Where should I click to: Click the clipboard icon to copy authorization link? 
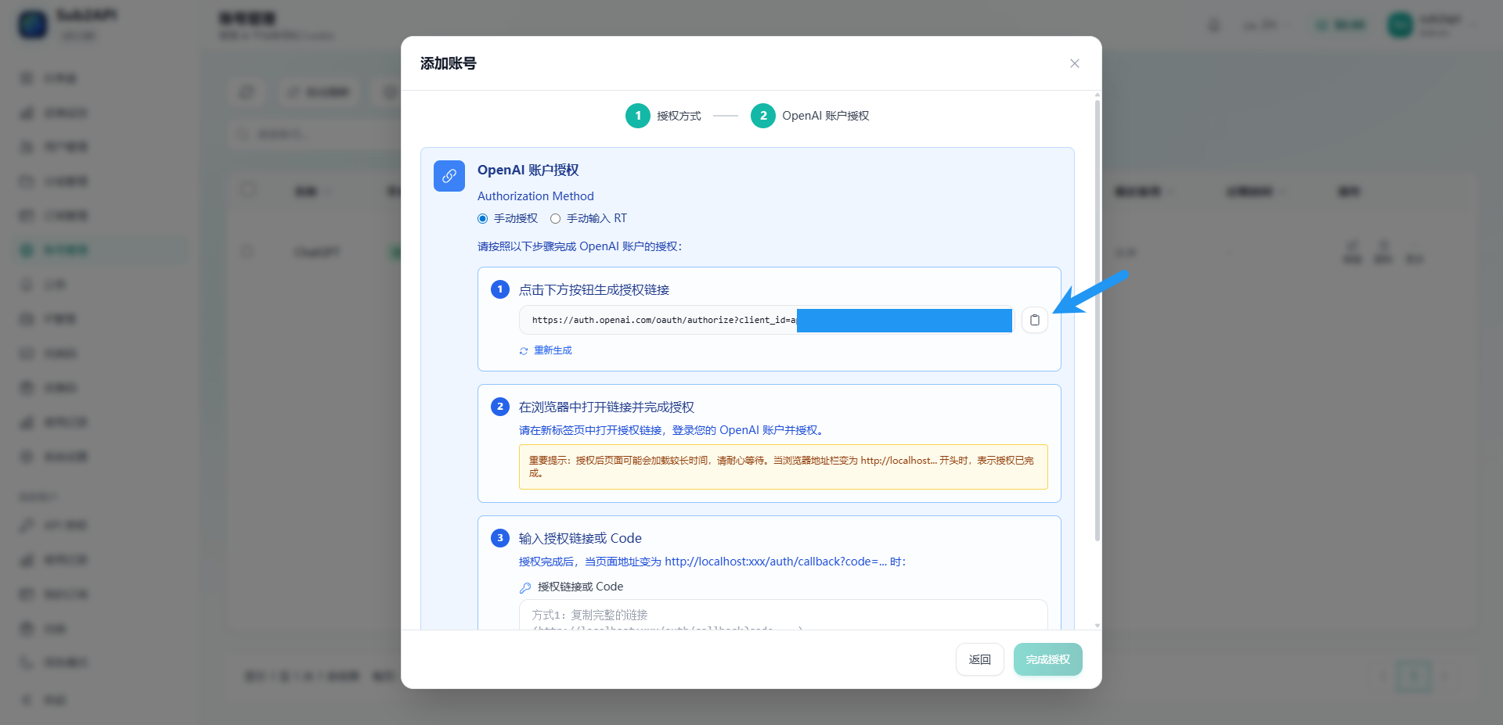pyautogui.click(x=1034, y=320)
